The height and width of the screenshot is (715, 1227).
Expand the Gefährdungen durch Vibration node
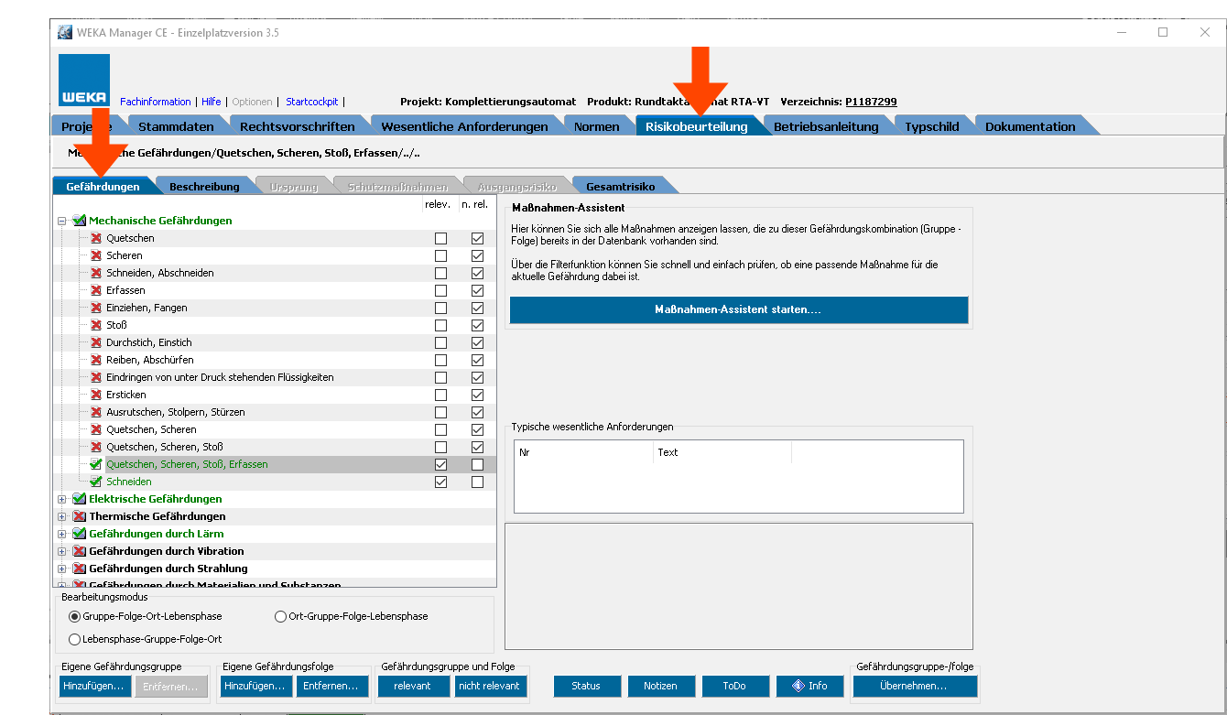tap(62, 551)
